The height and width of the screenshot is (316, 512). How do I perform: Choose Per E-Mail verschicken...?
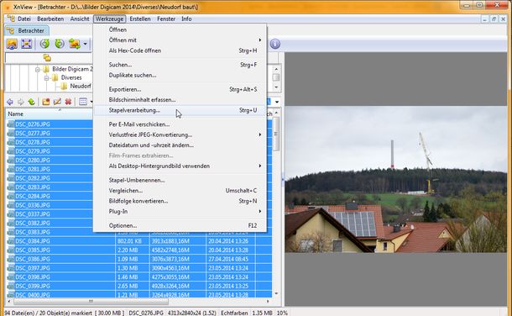pyautogui.click(x=180, y=124)
